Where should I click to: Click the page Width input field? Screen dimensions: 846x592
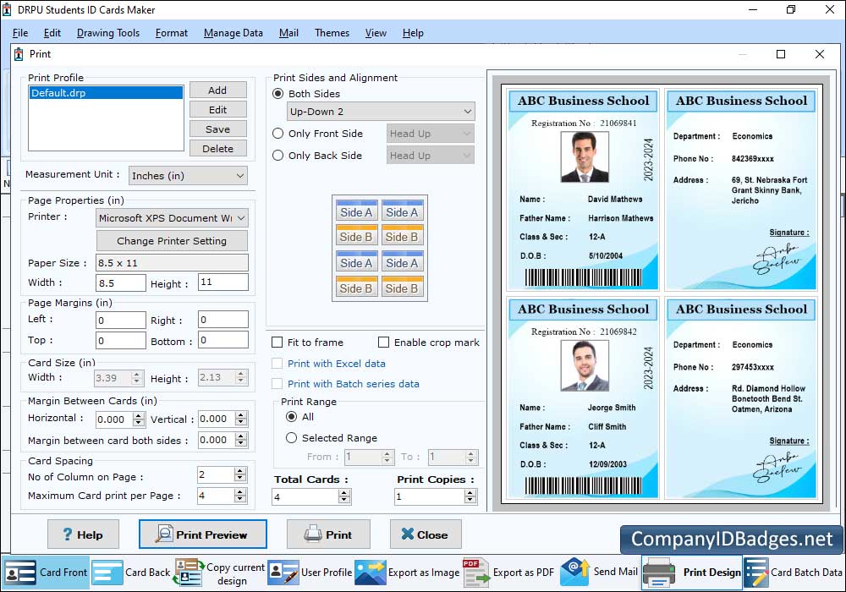click(x=121, y=282)
